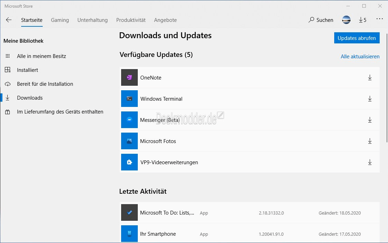Open Bereit für die Installation
Viewport: 388px width, 243px height.
tap(45, 84)
